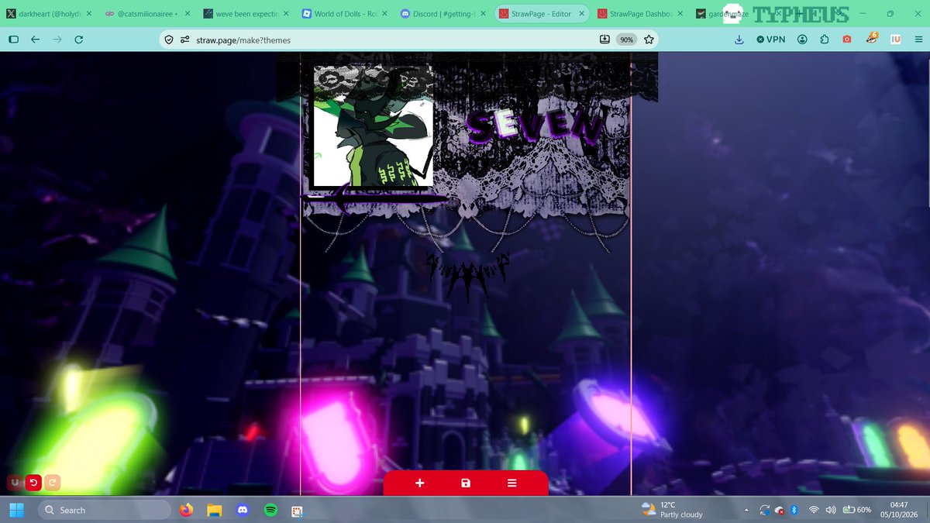Screen dimensions: 930x523
Task: Close the World of Dolls tab
Action: pos(384,14)
